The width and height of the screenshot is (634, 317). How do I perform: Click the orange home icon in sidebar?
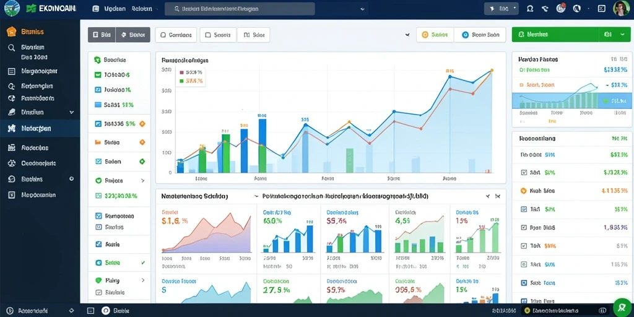click(11, 32)
